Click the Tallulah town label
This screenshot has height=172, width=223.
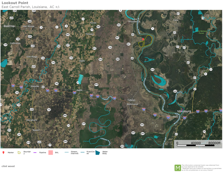point(131,100)
